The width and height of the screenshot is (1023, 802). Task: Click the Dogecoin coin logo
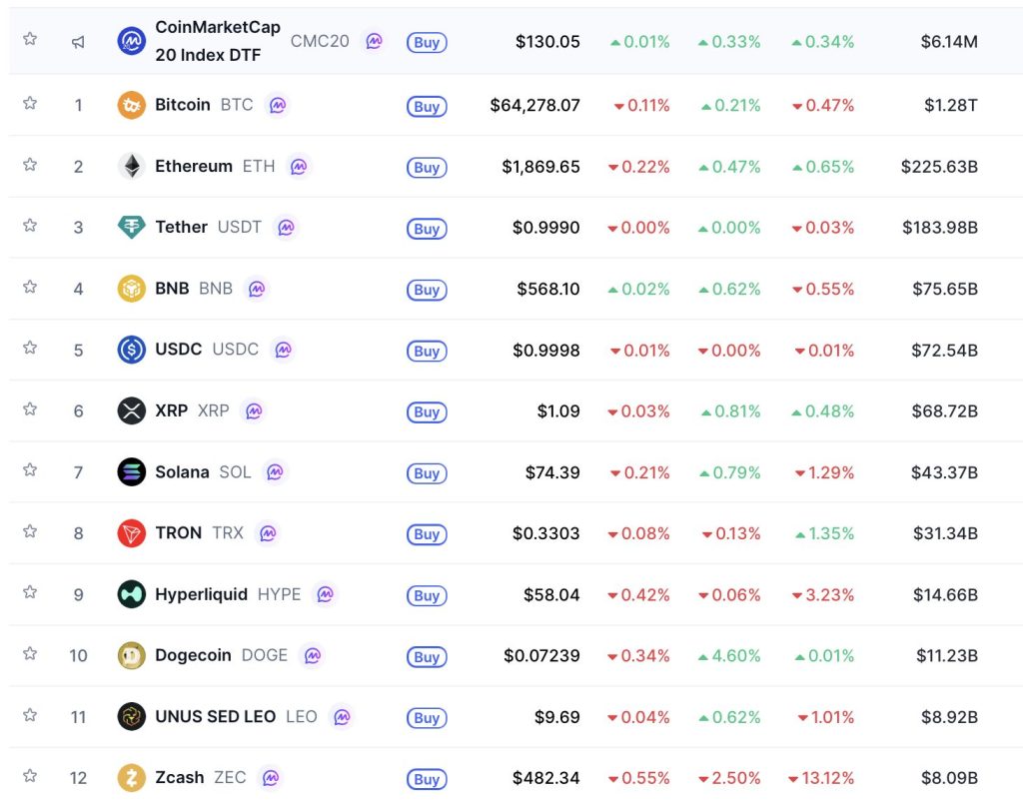[131, 655]
